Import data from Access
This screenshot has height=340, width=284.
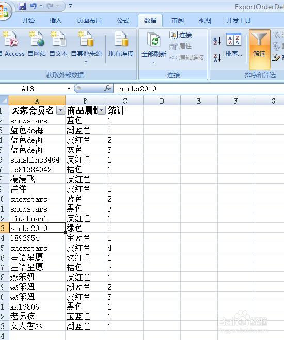[12, 44]
